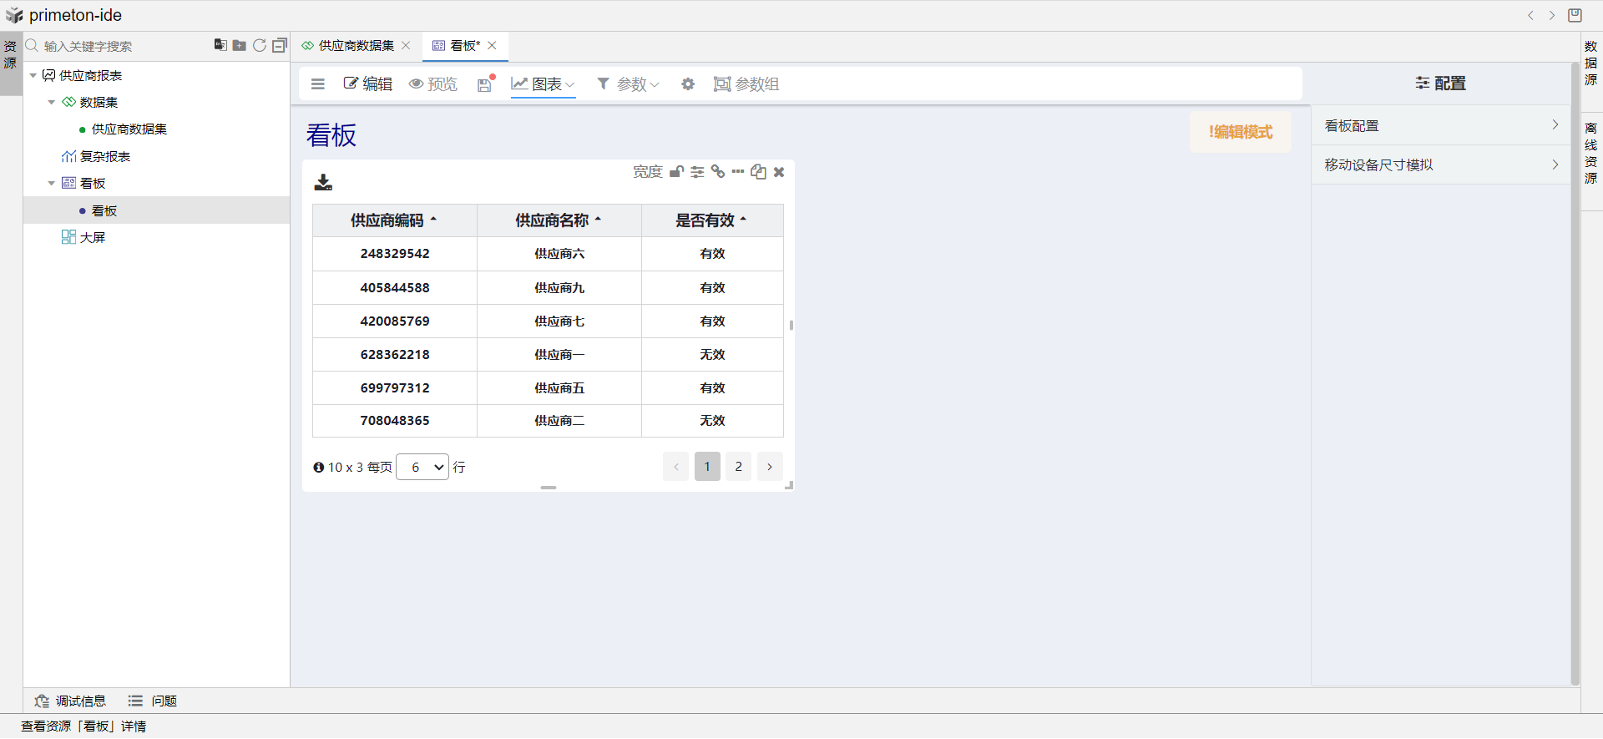This screenshot has width=1603, height=739.
Task: Toggle the widget width lock icon
Action: (x=677, y=172)
